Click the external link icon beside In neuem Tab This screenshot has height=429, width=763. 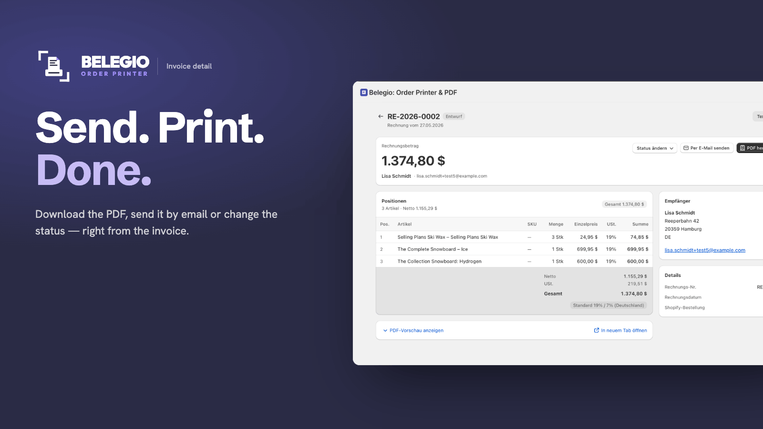(x=597, y=330)
